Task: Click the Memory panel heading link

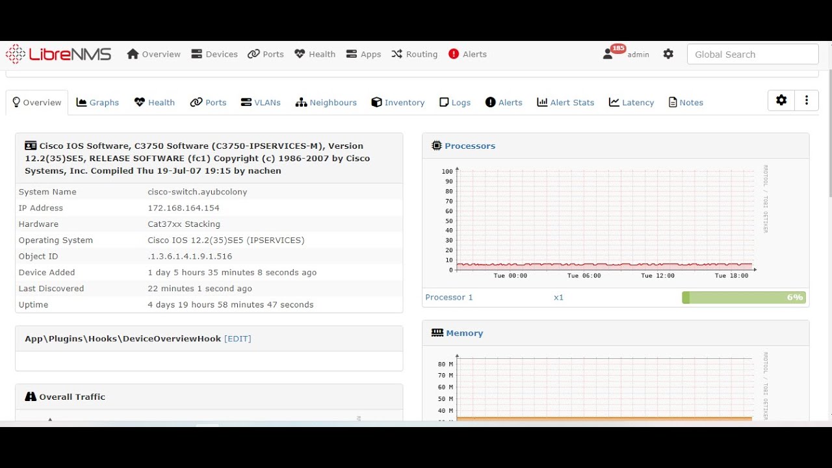Action: (x=465, y=333)
